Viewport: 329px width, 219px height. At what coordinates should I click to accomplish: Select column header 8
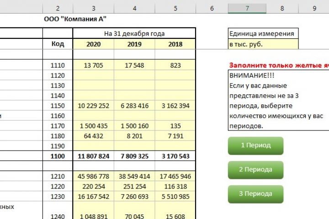pyautogui.click(x=282, y=8)
